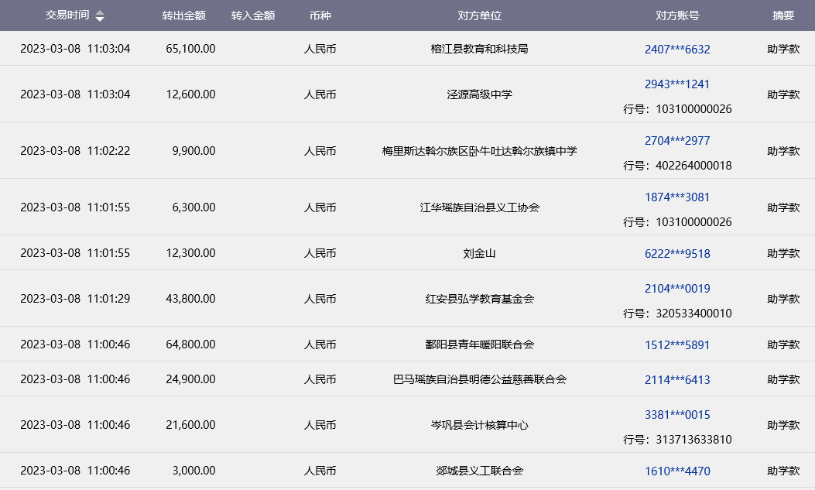Click account number 2704***2977
815x490 pixels.
(677, 140)
